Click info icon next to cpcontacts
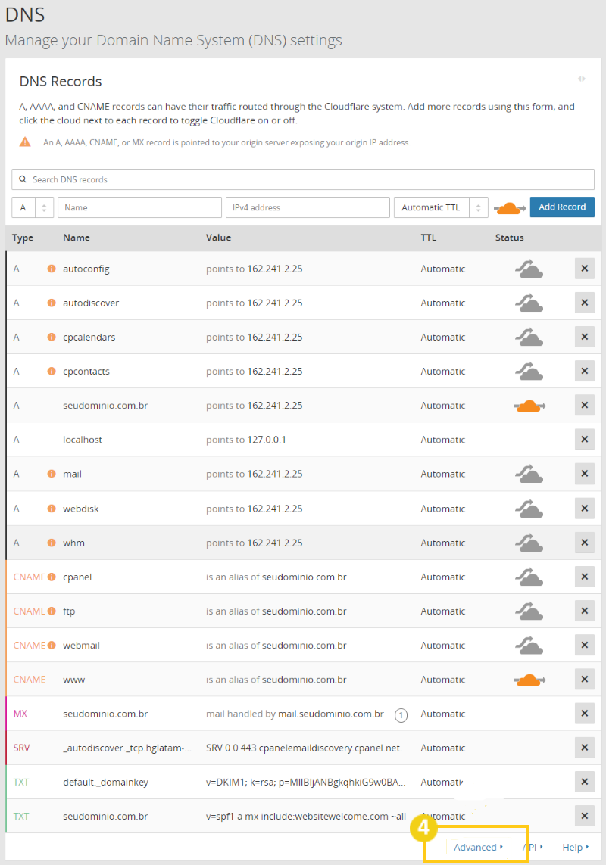The image size is (606, 865). (x=52, y=372)
